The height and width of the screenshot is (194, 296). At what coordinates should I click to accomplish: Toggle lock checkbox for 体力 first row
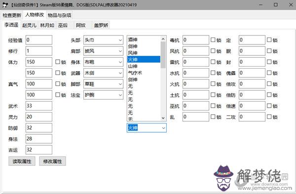click(x=58, y=62)
